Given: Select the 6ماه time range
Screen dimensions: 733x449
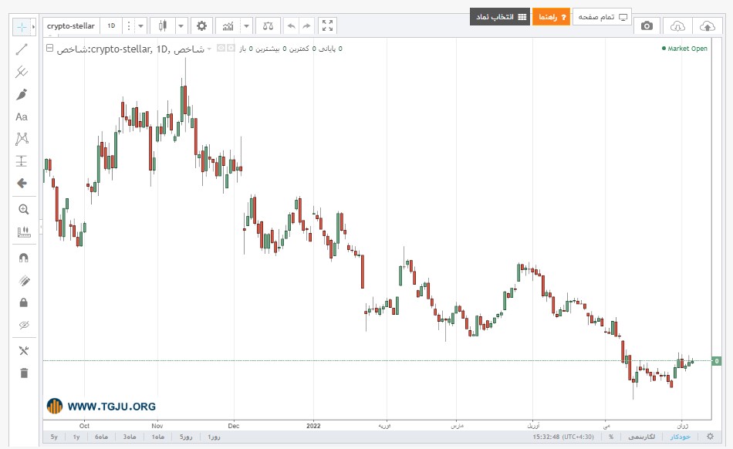Looking at the screenshot, I should coord(101,437).
